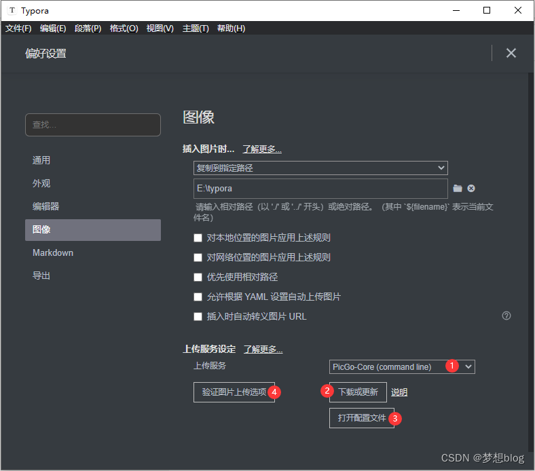Click 下载或更新 button

click(358, 392)
